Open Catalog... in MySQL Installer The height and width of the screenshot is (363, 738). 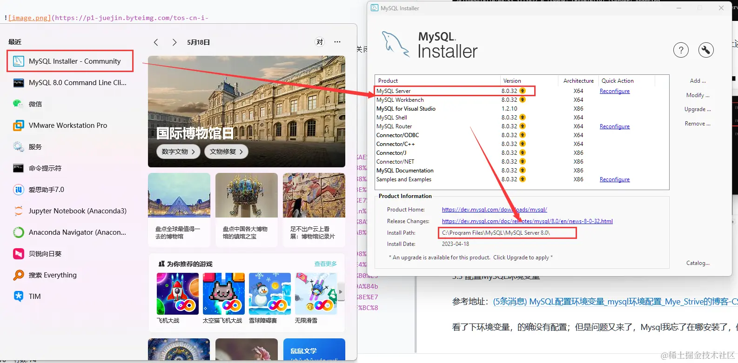[x=698, y=263]
